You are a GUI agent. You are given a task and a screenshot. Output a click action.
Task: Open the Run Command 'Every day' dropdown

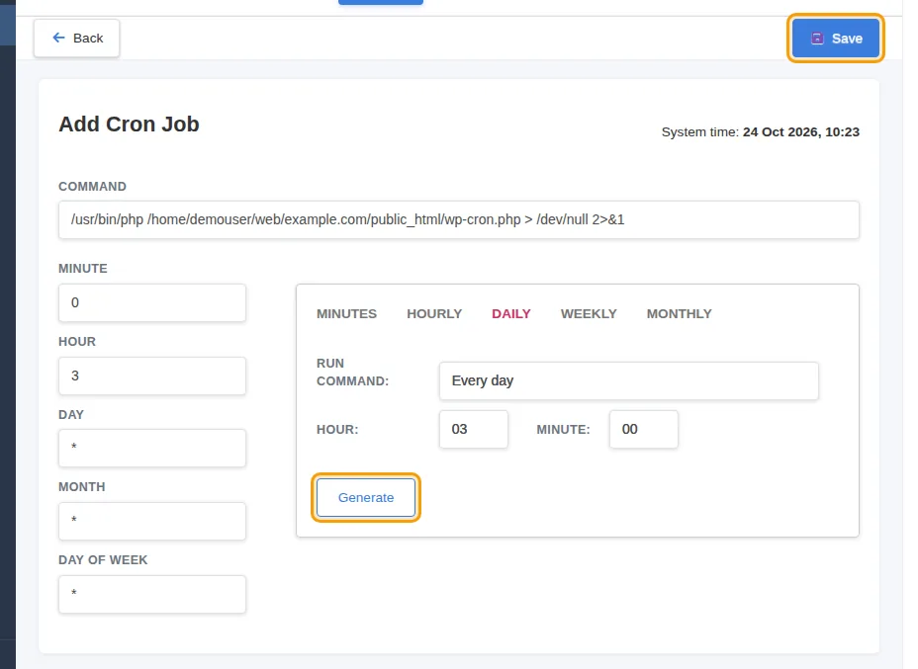pyautogui.click(x=629, y=380)
